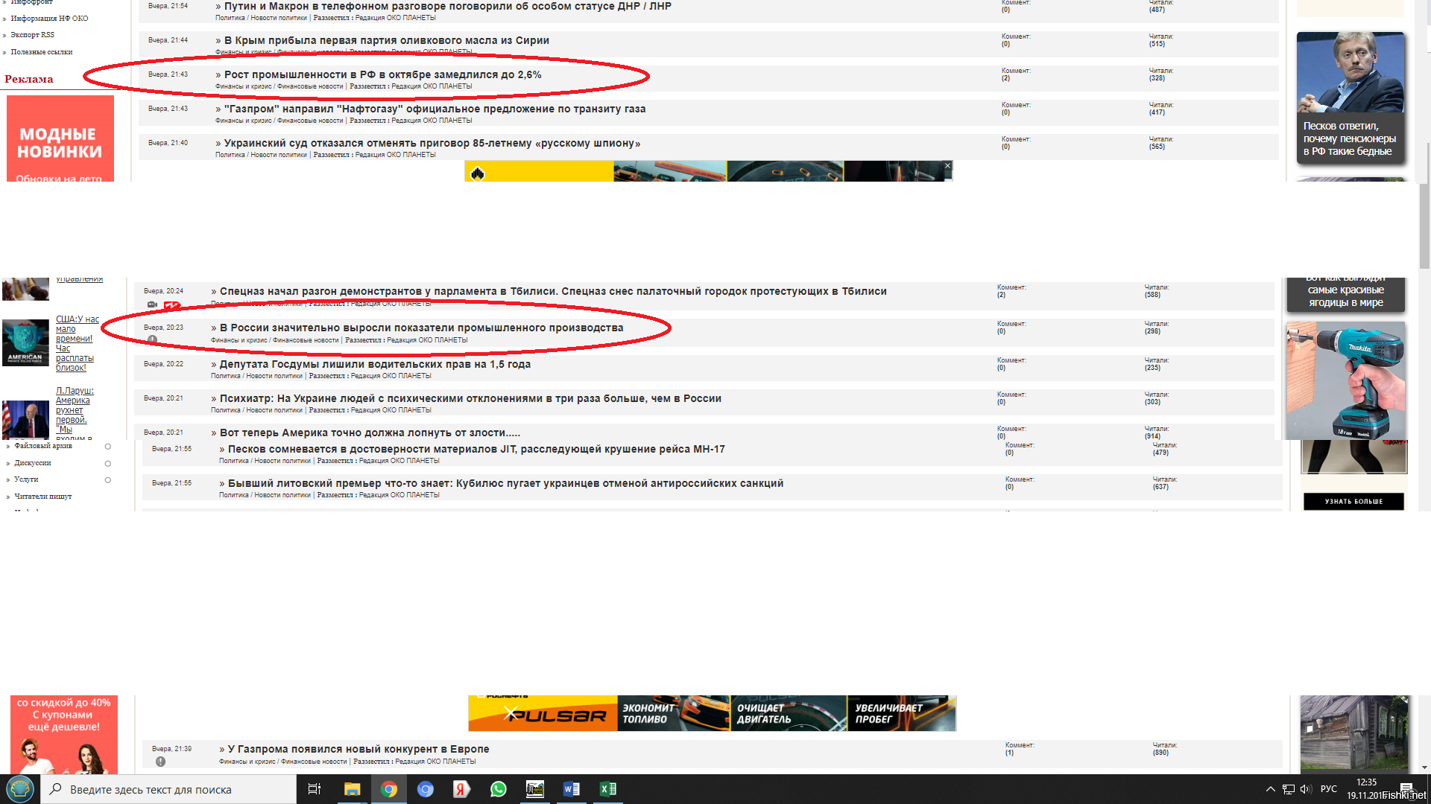
Task: Open the США: У нас мало времени link
Action: (78, 343)
